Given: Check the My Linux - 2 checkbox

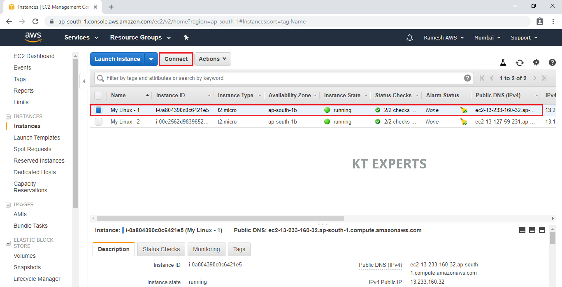Looking at the screenshot, I should point(98,121).
